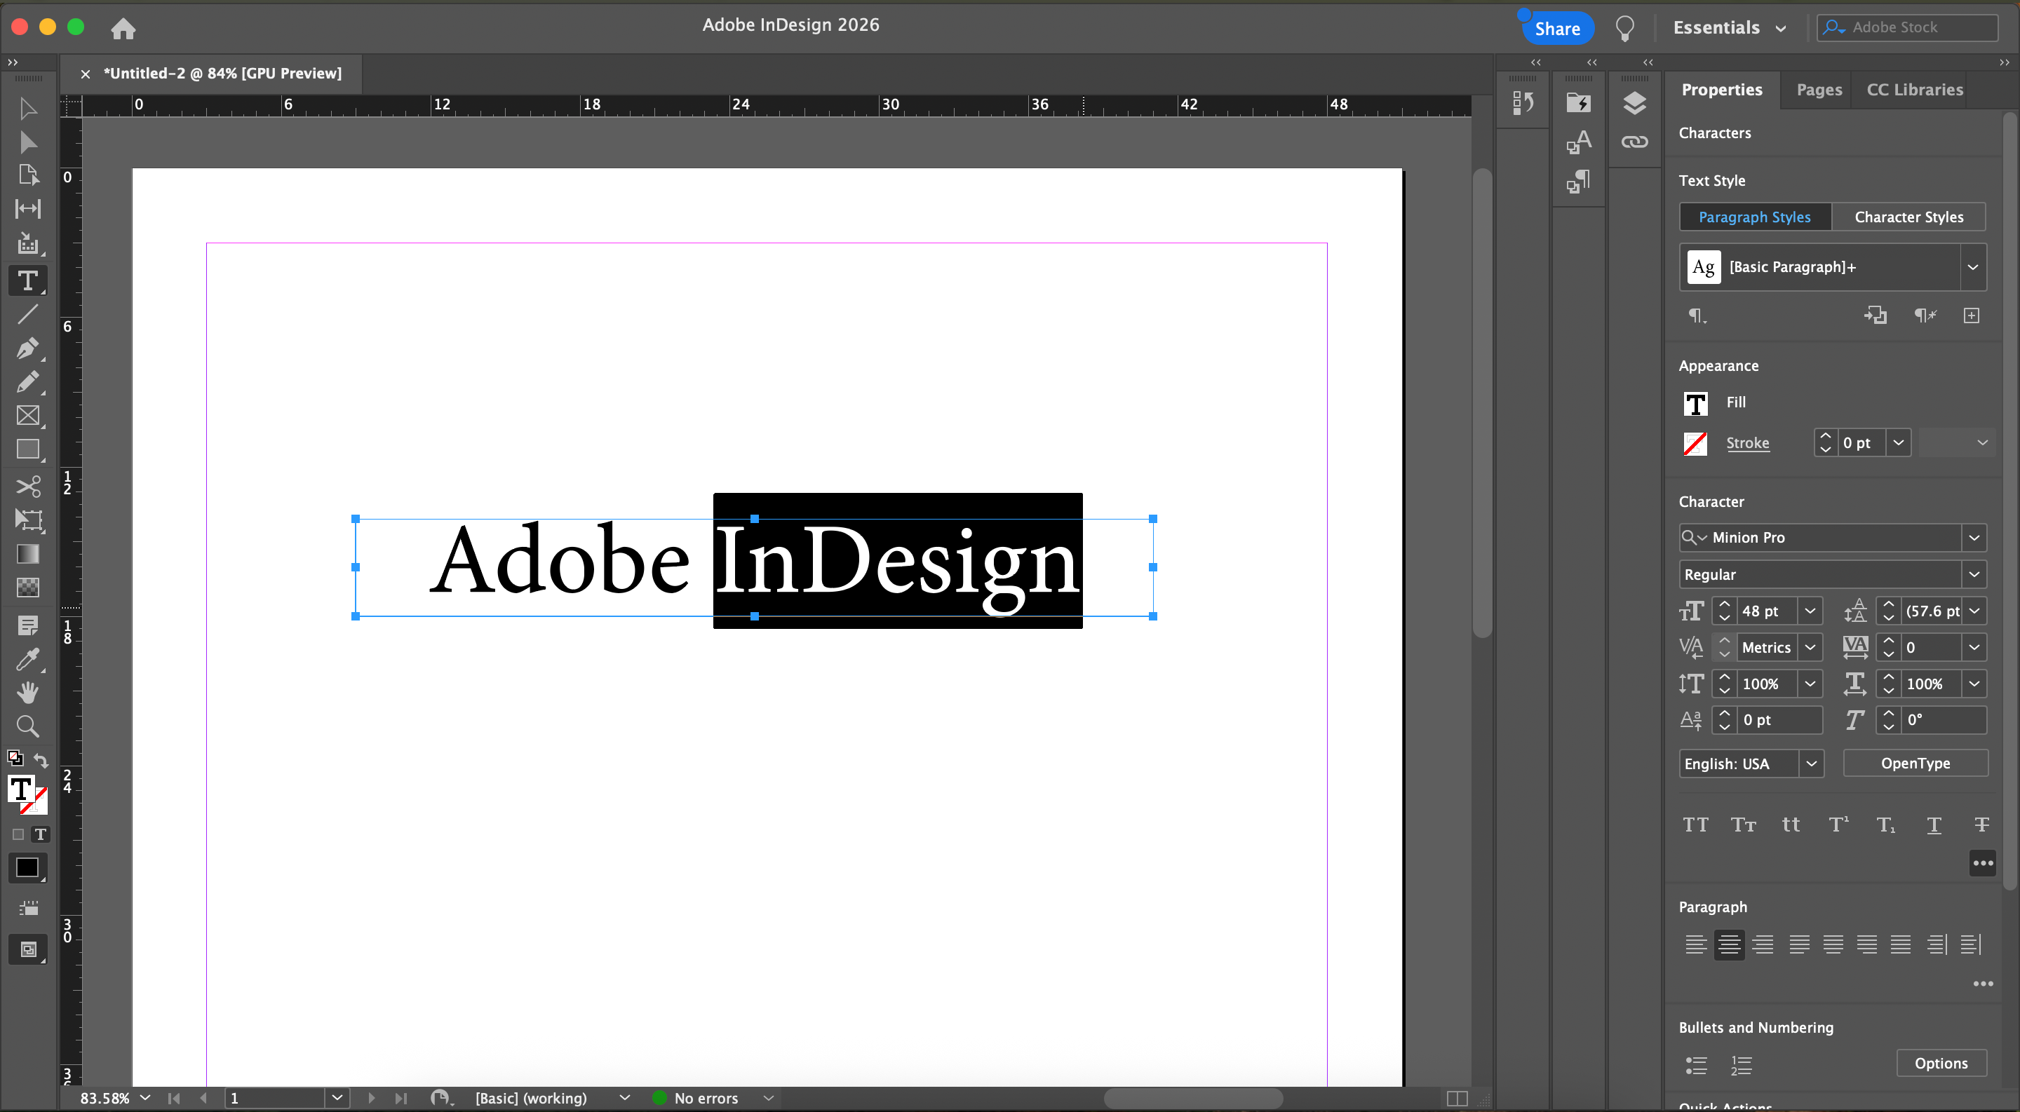Viewport: 2020px width, 1112px height.
Task: Select the Gradient Swatch tool
Action: pos(27,554)
